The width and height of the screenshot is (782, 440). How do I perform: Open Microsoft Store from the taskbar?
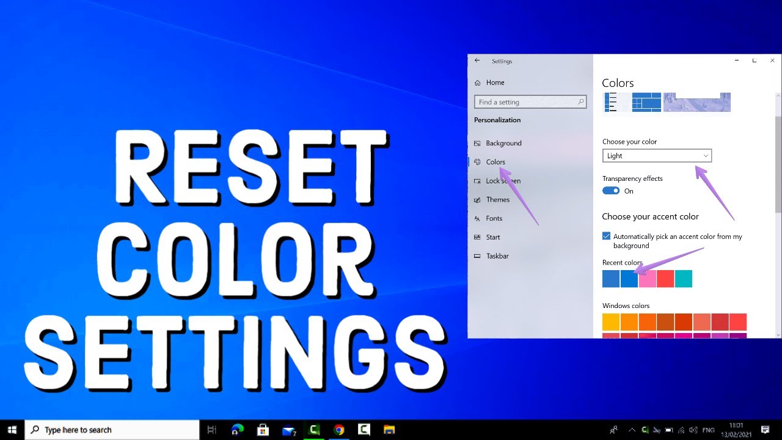[x=263, y=430]
